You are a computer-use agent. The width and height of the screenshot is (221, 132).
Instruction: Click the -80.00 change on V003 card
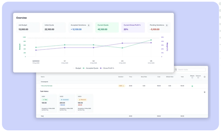coord(80,105)
